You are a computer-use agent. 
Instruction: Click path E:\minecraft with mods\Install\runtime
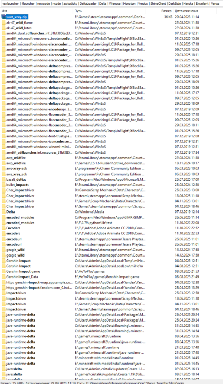click(x=104, y=358)
